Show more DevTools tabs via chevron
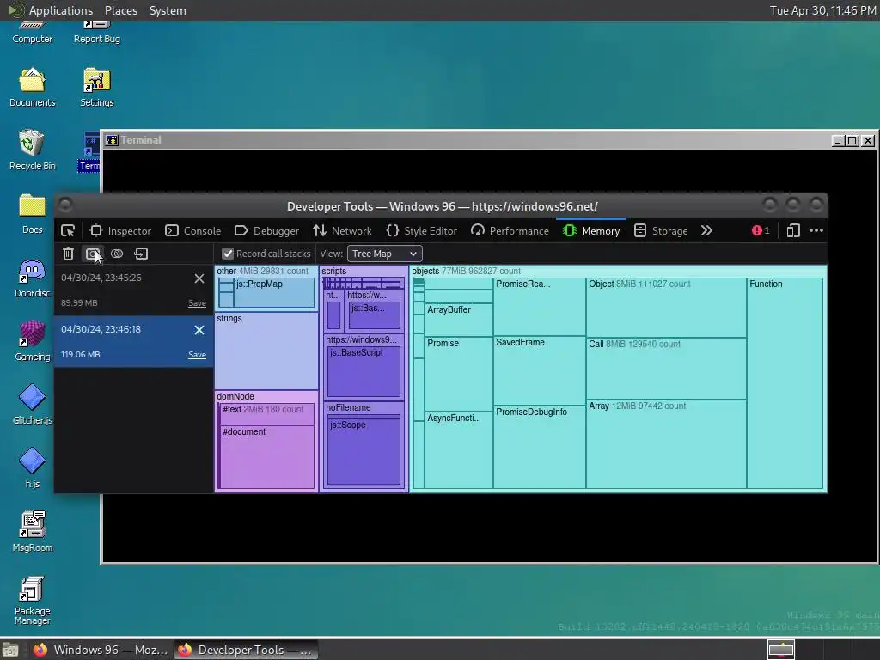Image resolution: width=880 pixels, height=660 pixels. (x=706, y=230)
